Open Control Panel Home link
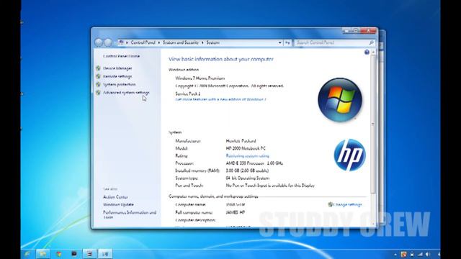The height and width of the screenshot is (259, 461). [x=122, y=56]
